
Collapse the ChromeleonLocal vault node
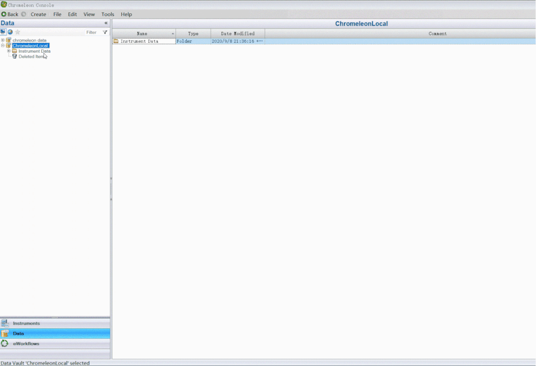coord(3,46)
